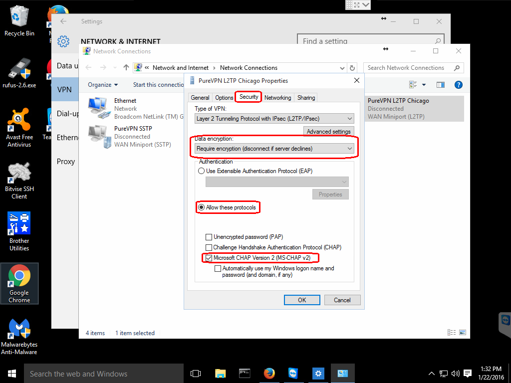The width and height of the screenshot is (511, 383).
Task: Switch to the Networking tab
Action: pos(277,98)
